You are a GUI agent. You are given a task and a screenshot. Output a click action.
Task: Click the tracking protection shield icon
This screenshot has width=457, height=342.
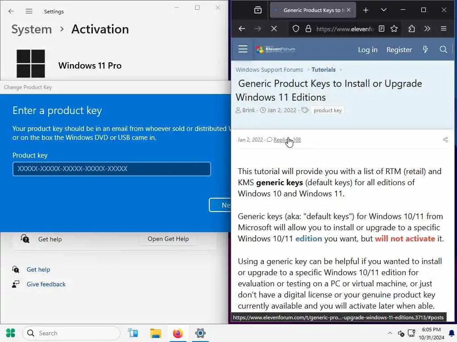(296, 28)
